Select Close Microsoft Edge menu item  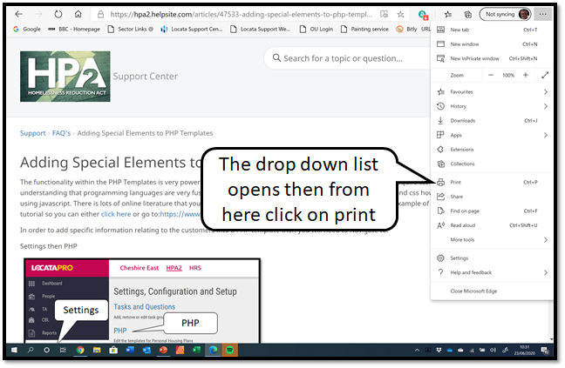point(492,291)
